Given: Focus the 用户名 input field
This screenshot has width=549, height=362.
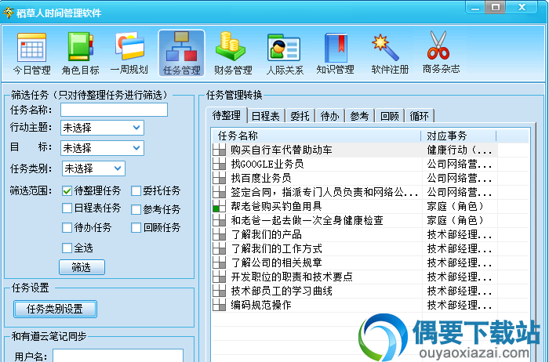Looking at the screenshot, I should (118, 356).
